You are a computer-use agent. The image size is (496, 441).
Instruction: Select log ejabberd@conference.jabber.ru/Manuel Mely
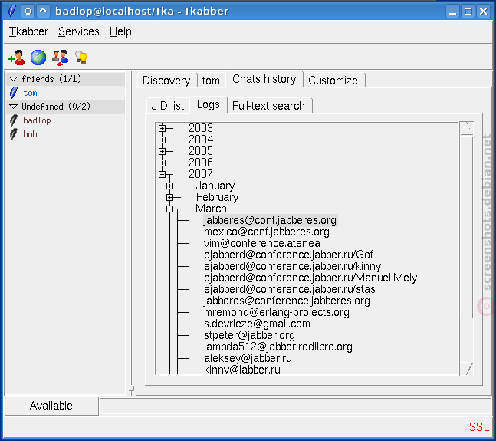pyautogui.click(x=310, y=278)
